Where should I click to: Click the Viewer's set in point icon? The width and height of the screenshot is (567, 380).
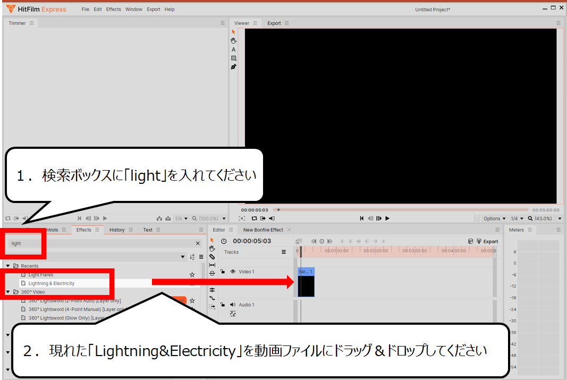[x=263, y=218]
